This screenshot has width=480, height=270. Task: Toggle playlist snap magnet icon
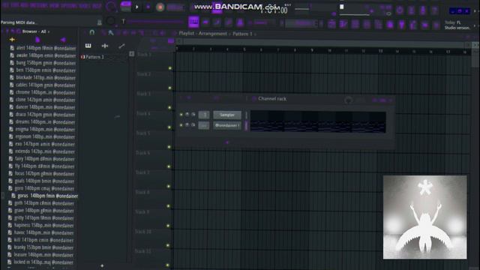[x=91, y=32]
